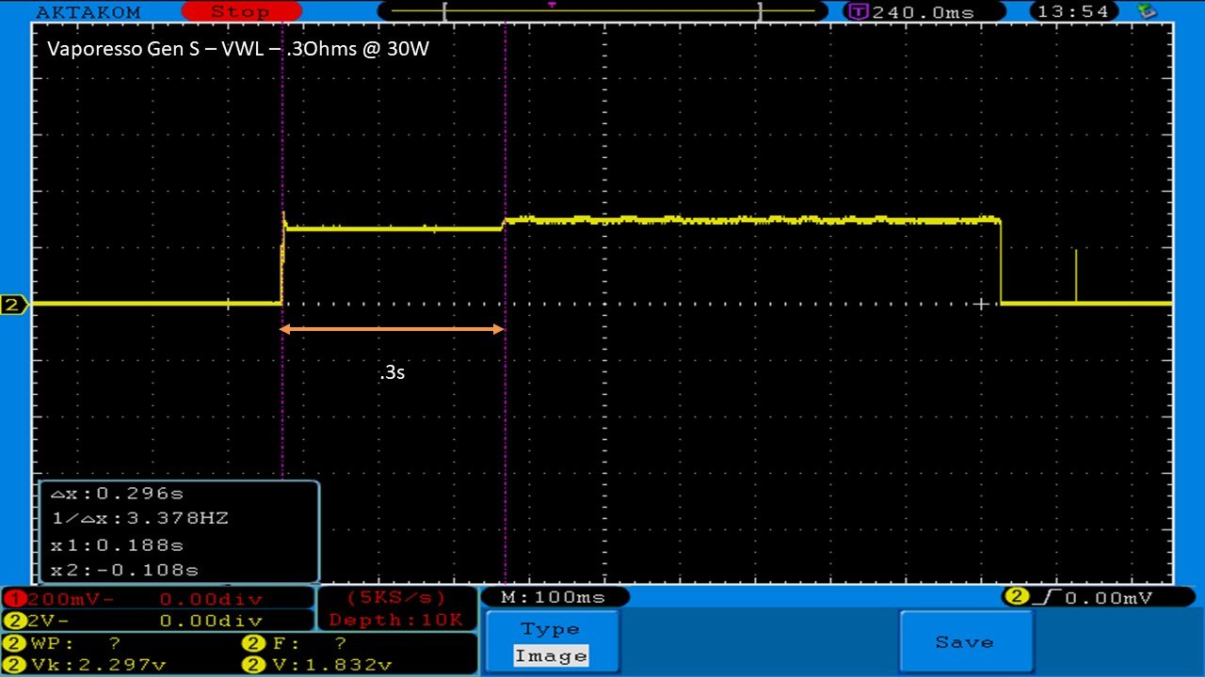Click the channel 2 ground level marker
Screen dimensions: 1205x677
[x=14, y=305]
